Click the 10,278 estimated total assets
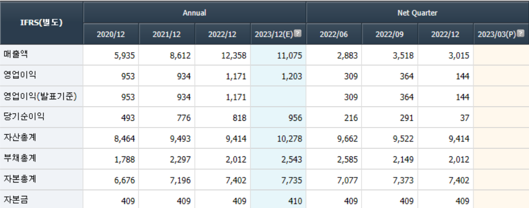The width and height of the screenshot is (529, 208). click(289, 139)
